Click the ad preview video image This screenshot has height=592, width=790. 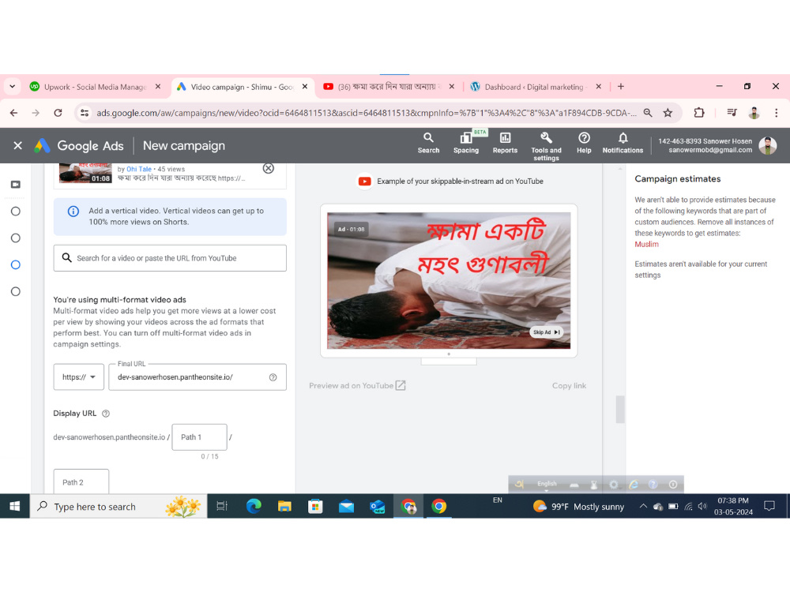click(x=449, y=280)
